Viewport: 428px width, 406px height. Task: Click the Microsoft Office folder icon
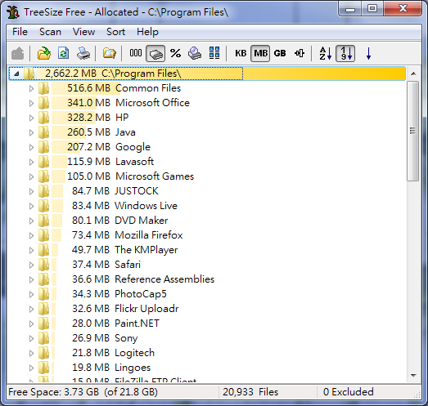43,103
